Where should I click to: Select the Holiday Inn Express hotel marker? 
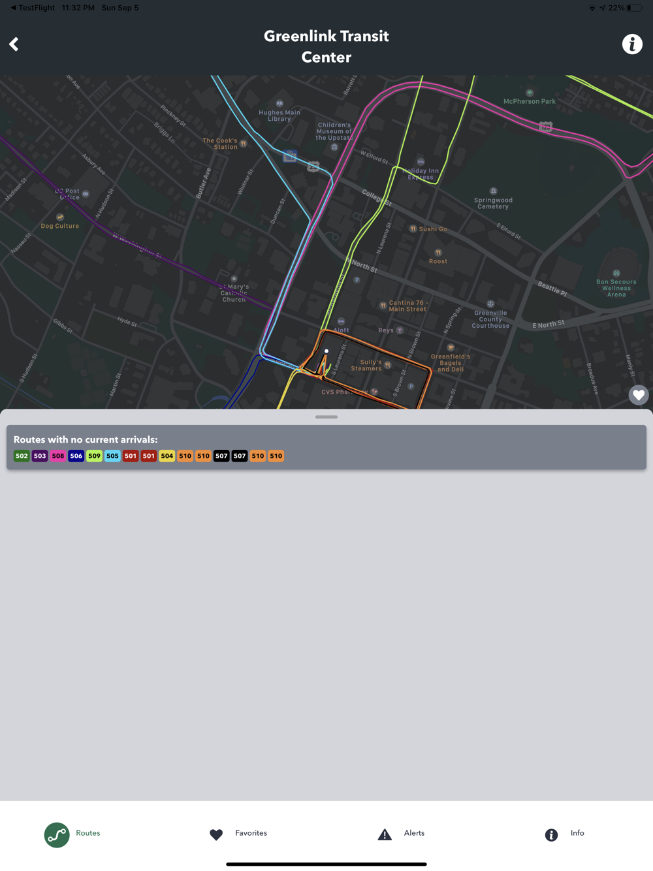tap(421, 161)
